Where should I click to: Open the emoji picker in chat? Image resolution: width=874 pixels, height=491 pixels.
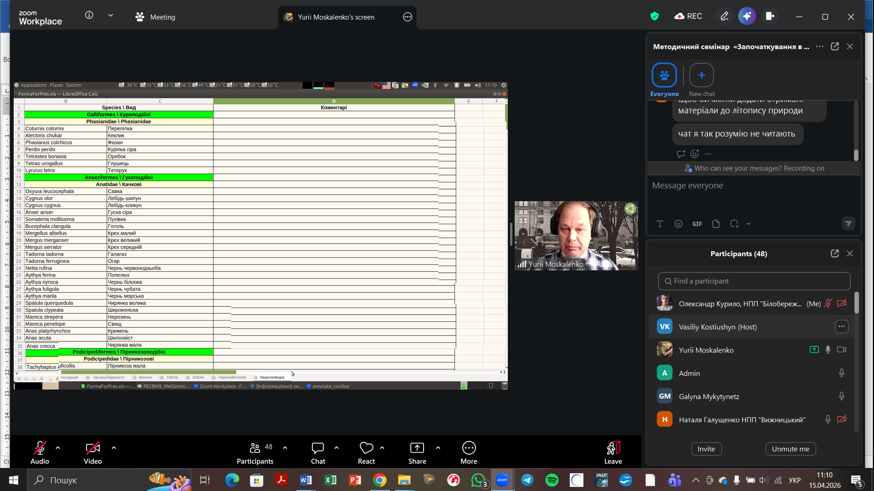click(678, 224)
